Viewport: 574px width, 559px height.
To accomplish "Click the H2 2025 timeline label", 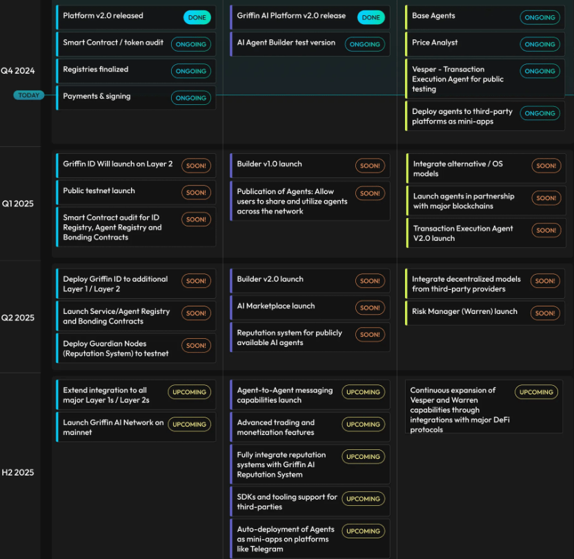I will click(18, 473).
